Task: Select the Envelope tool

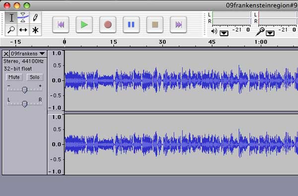Action: point(23,18)
